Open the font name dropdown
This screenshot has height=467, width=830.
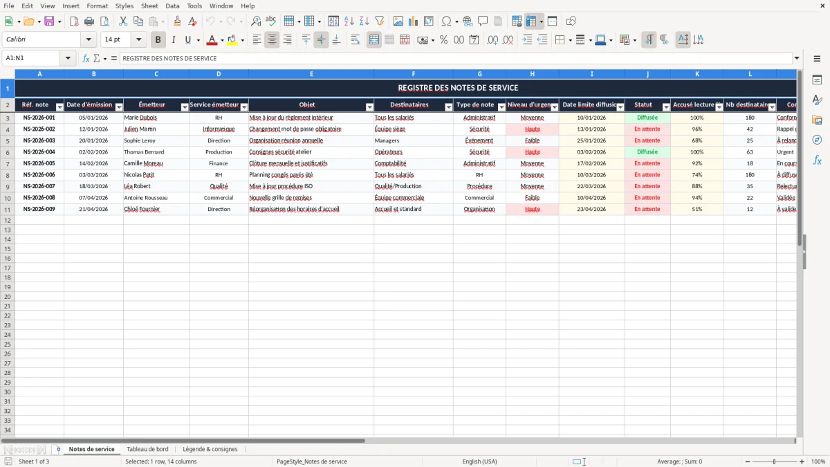(x=89, y=40)
